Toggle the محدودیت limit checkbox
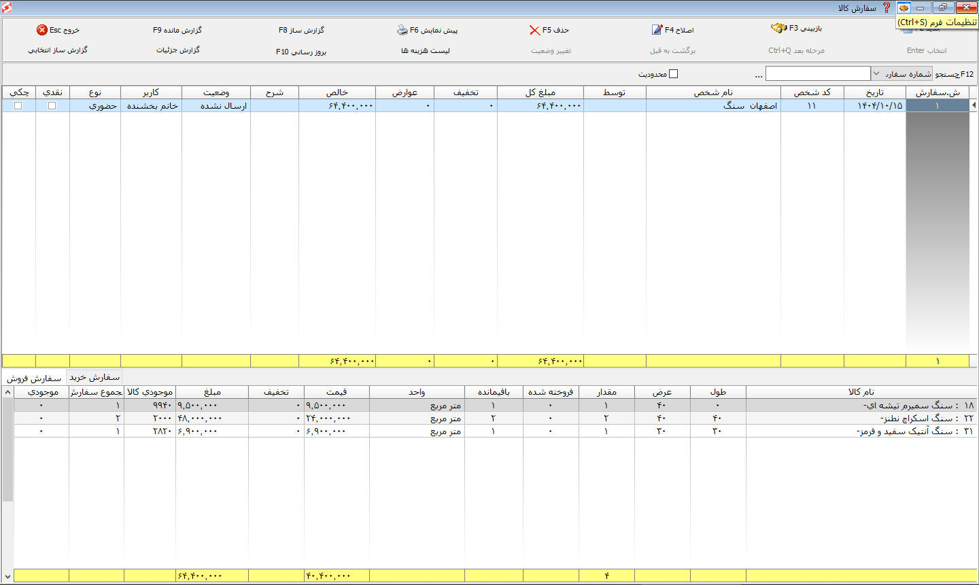979x585 pixels. point(674,74)
